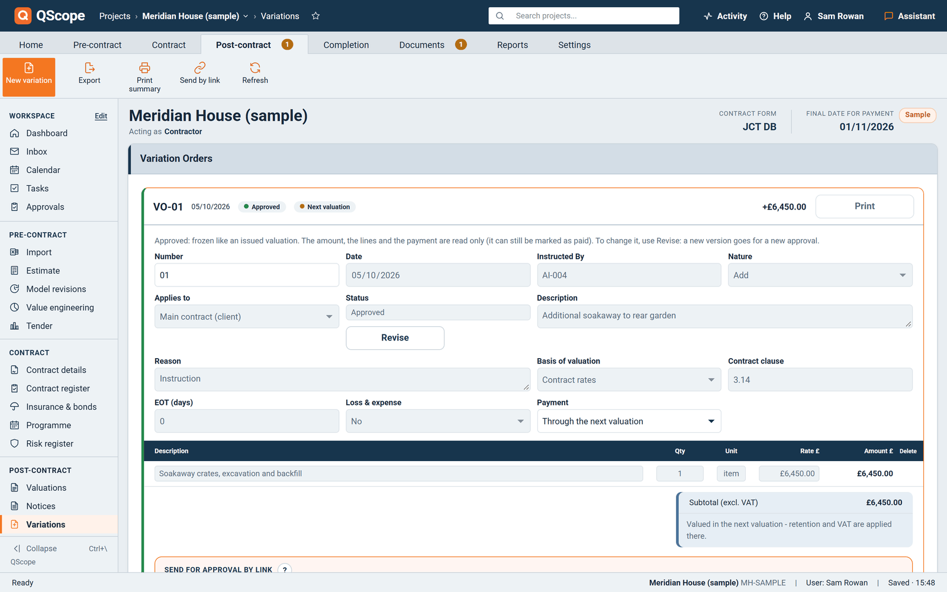This screenshot has height=592, width=947.
Task: Click the Print button for VO-01
Action: point(864,206)
